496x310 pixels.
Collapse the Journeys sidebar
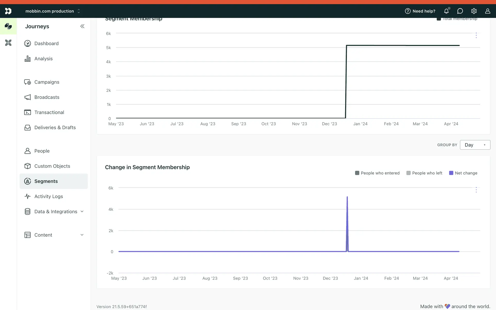(82, 26)
